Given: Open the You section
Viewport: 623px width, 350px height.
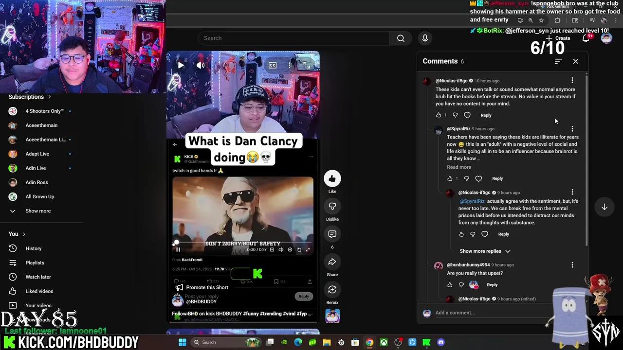Looking at the screenshot, I should 17,234.
